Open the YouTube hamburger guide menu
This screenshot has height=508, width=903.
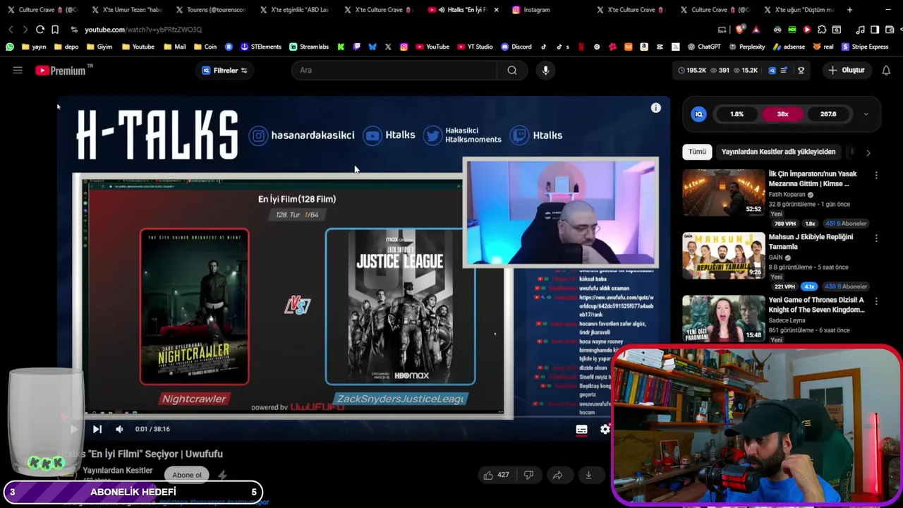coord(18,70)
